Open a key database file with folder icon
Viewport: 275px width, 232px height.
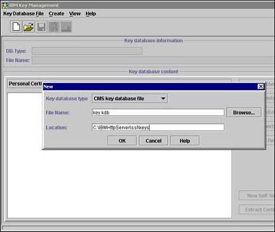(29, 27)
